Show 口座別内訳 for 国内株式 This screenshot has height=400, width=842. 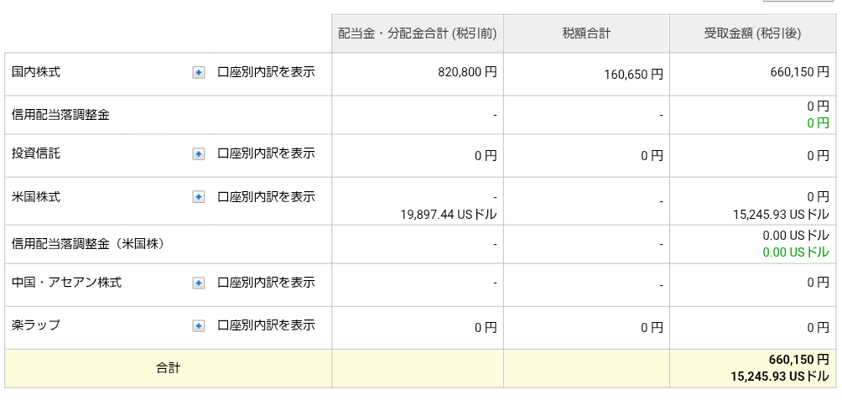tap(266, 72)
